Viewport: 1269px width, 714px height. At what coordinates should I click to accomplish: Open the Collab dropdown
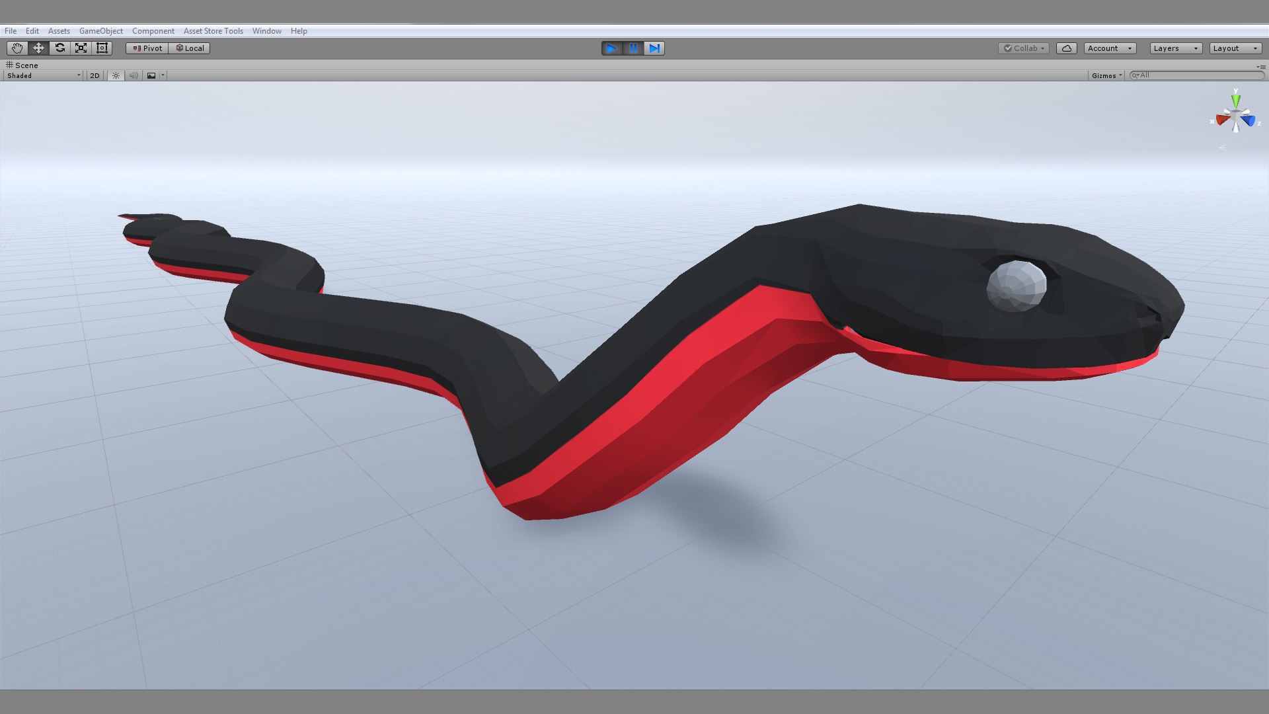pos(1024,48)
